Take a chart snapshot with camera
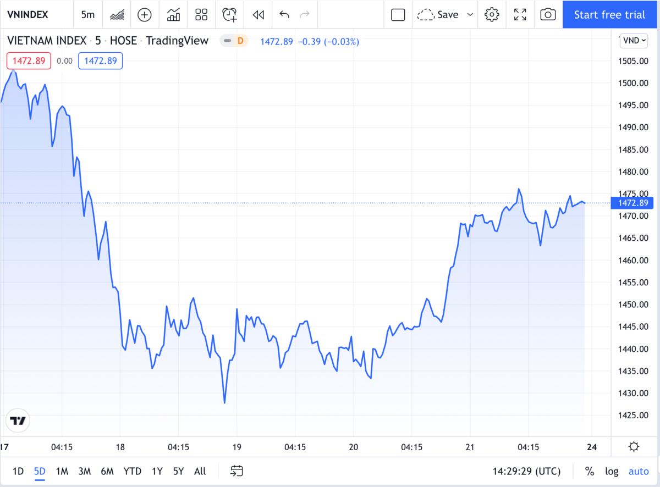 pos(548,15)
